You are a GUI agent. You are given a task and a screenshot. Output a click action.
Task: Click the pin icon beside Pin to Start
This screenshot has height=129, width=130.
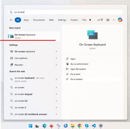67,74
